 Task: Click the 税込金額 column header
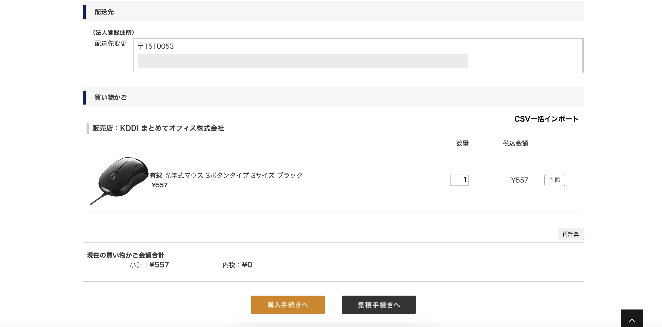click(515, 143)
